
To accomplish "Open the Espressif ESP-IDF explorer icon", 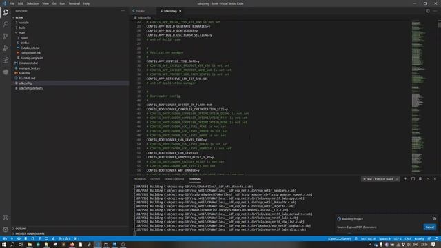I will point(6,72).
